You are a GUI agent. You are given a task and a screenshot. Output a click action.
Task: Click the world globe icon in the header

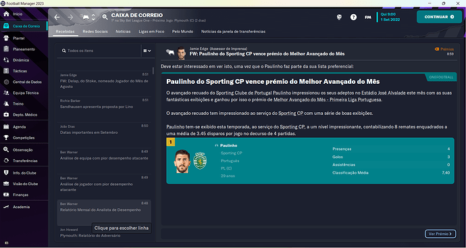[x=339, y=18]
